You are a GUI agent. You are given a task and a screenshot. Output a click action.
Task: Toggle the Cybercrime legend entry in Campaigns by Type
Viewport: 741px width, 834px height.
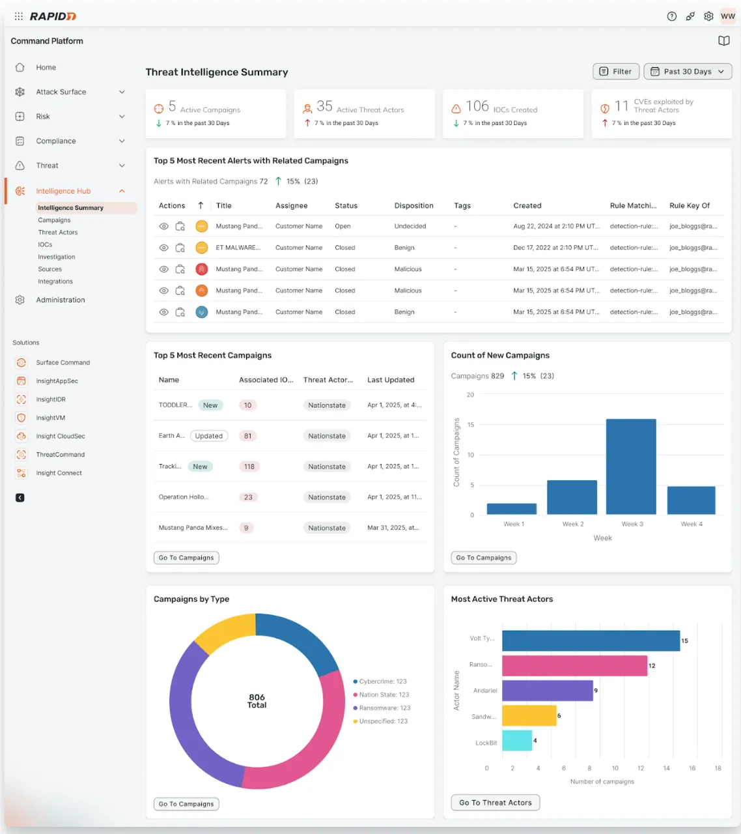(x=380, y=681)
